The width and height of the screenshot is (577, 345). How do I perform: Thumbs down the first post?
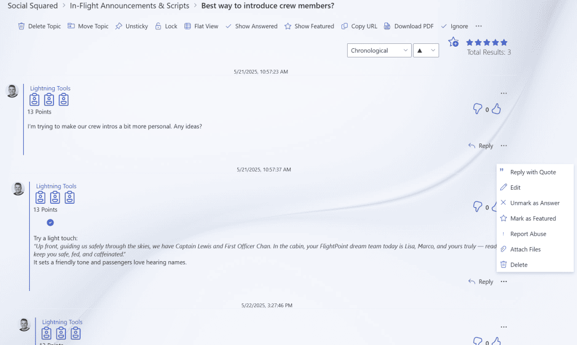[477, 109]
